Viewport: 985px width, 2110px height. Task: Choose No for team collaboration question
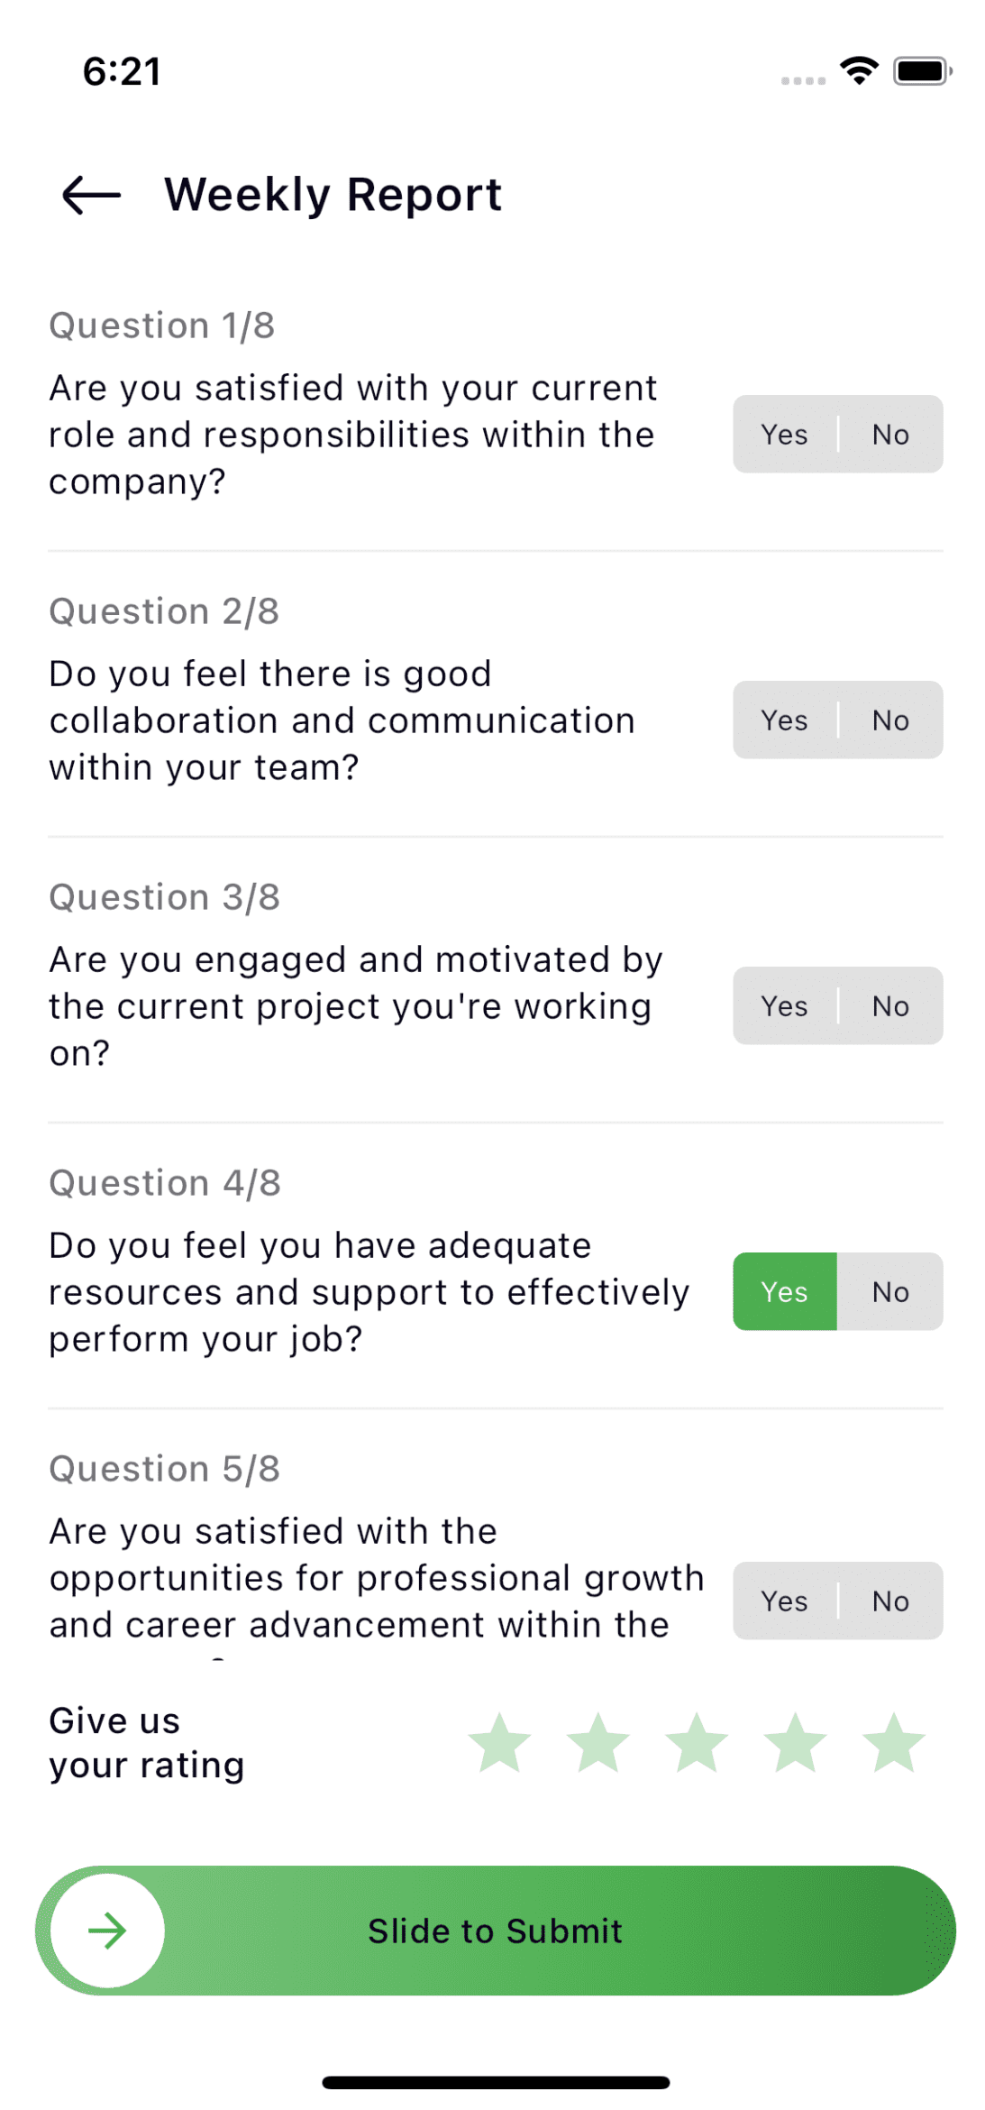[890, 720]
